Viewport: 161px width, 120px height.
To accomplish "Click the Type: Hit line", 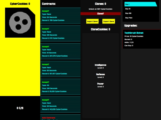I will [46, 85].
